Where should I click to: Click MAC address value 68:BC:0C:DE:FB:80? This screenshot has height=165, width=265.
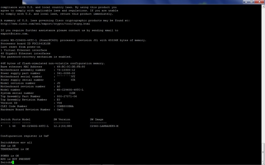point(71,67)
